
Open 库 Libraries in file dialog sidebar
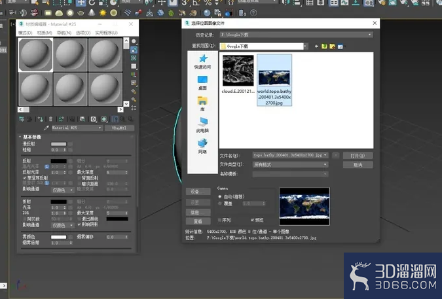[x=202, y=103]
